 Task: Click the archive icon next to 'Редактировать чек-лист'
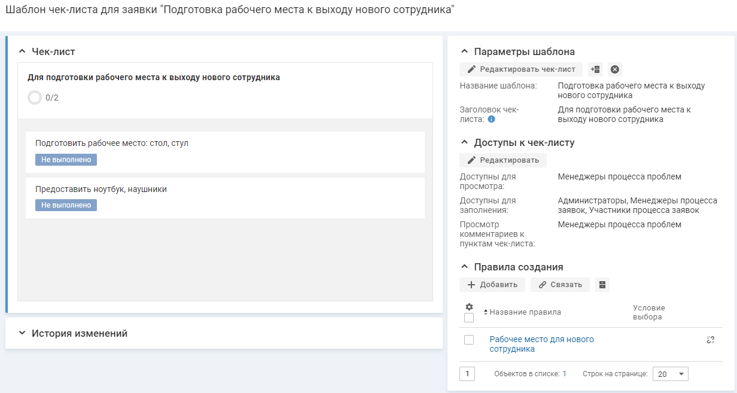click(x=595, y=69)
